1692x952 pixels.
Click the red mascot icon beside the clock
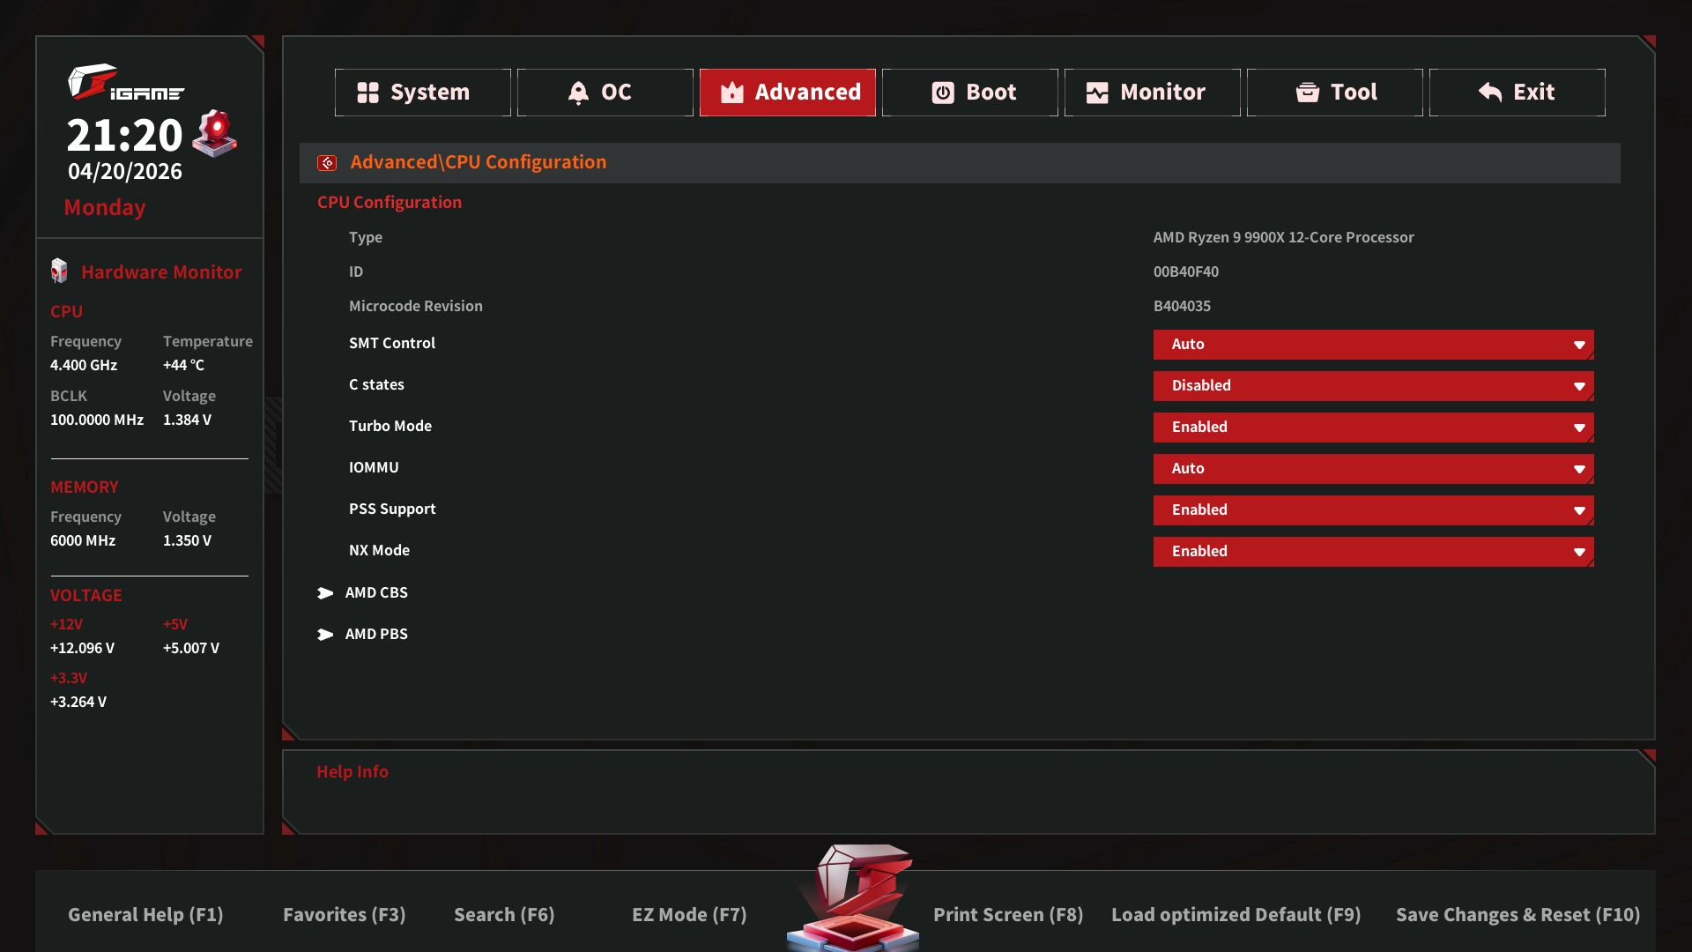tap(215, 134)
